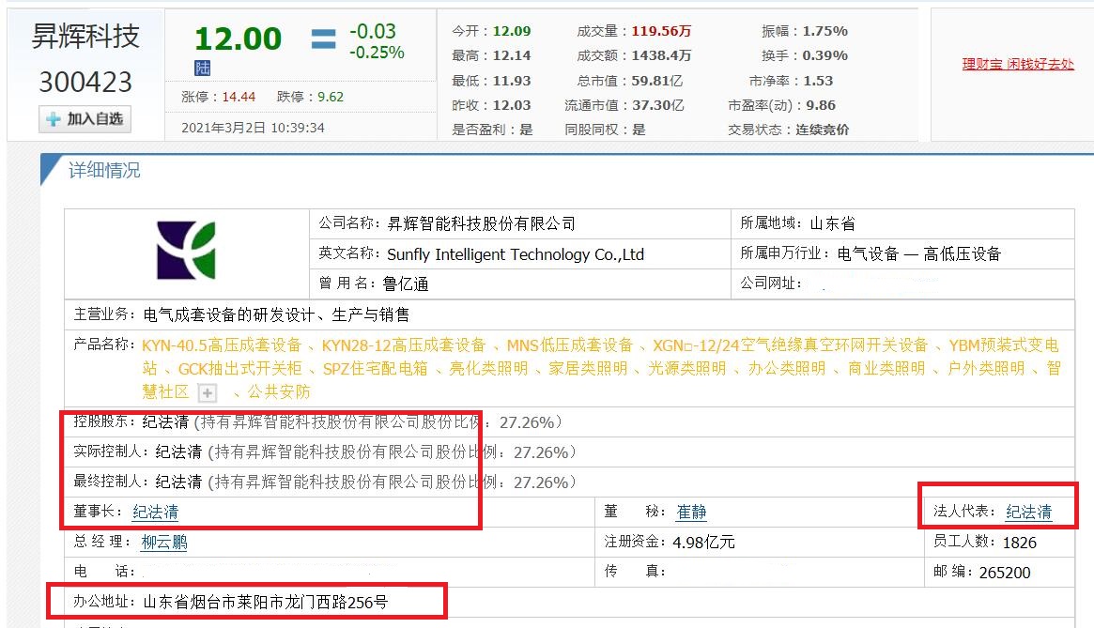Click the 加入自选 button

point(85,119)
